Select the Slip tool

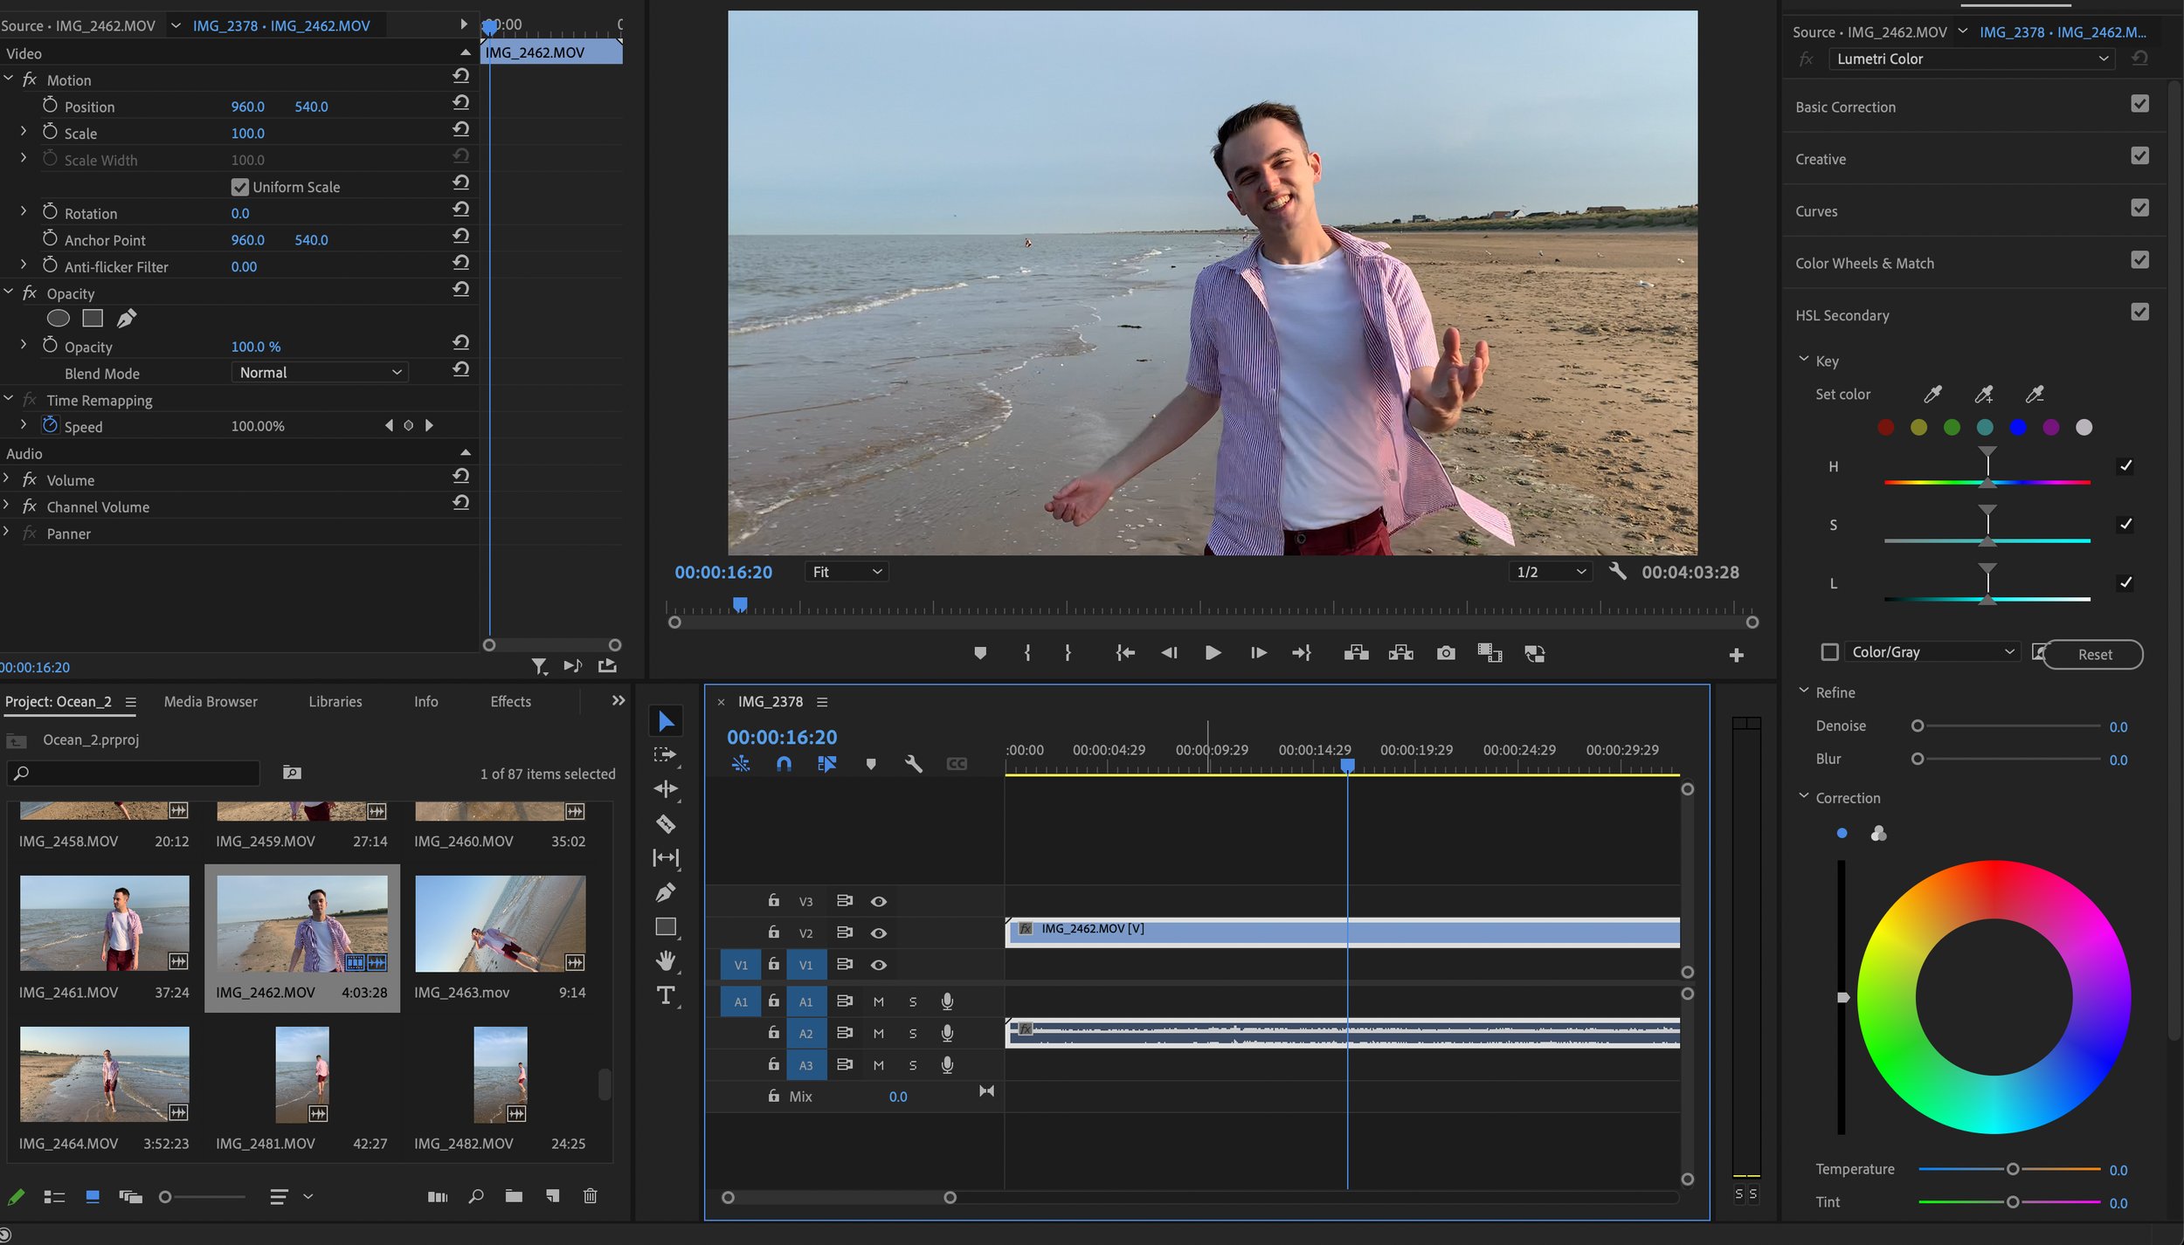point(666,857)
